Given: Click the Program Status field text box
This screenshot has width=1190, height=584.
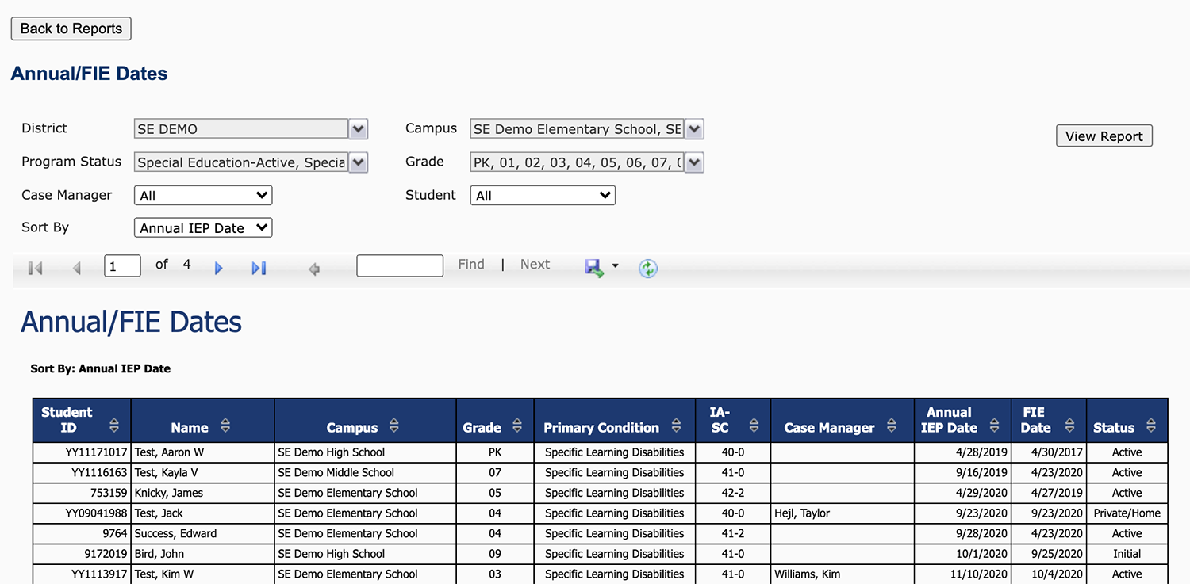Looking at the screenshot, I should 241,162.
